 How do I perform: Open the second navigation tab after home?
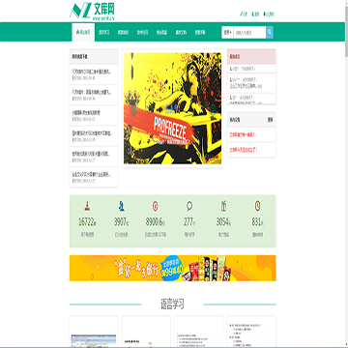(x=103, y=32)
